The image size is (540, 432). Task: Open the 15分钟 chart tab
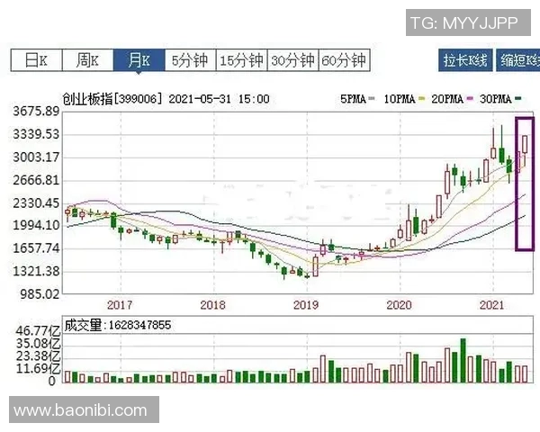241,60
